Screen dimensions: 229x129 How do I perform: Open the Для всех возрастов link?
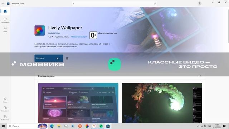pos(107,33)
